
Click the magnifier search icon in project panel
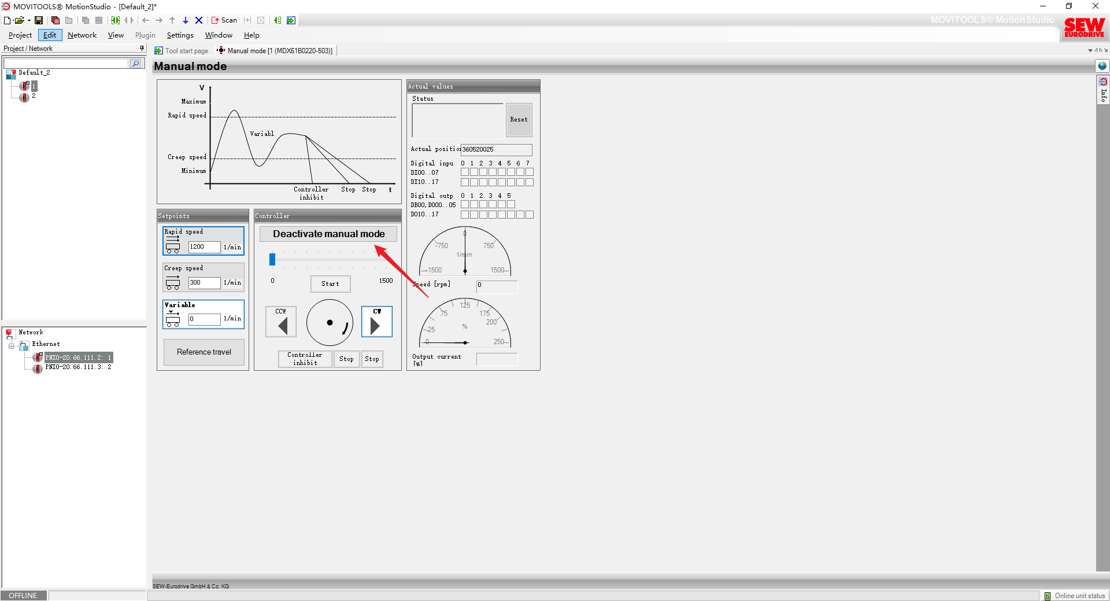click(x=135, y=63)
